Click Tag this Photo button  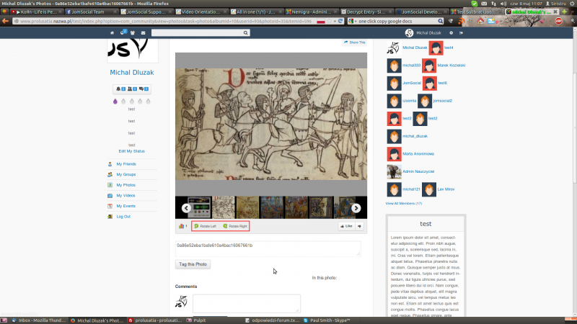(193, 264)
